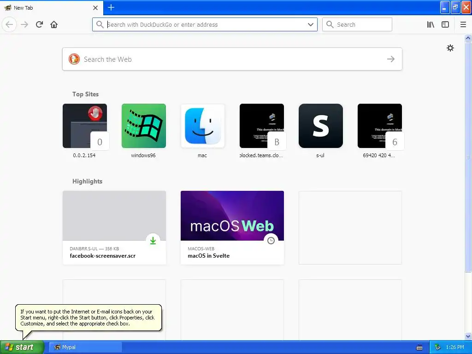
Task: Click the MACOS-WEB source label
Action: [x=201, y=248]
